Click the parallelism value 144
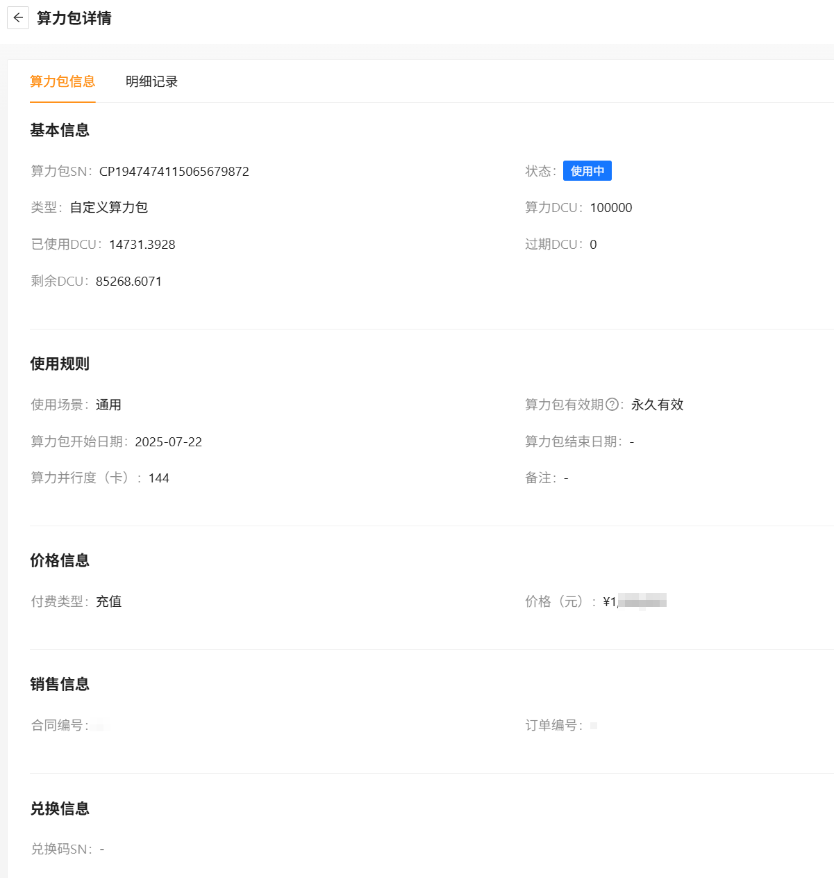This screenshot has width=834, height=878. (x=158, y=478)
